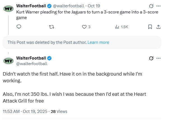Click 28 Views count

click(x=59, y=111)
